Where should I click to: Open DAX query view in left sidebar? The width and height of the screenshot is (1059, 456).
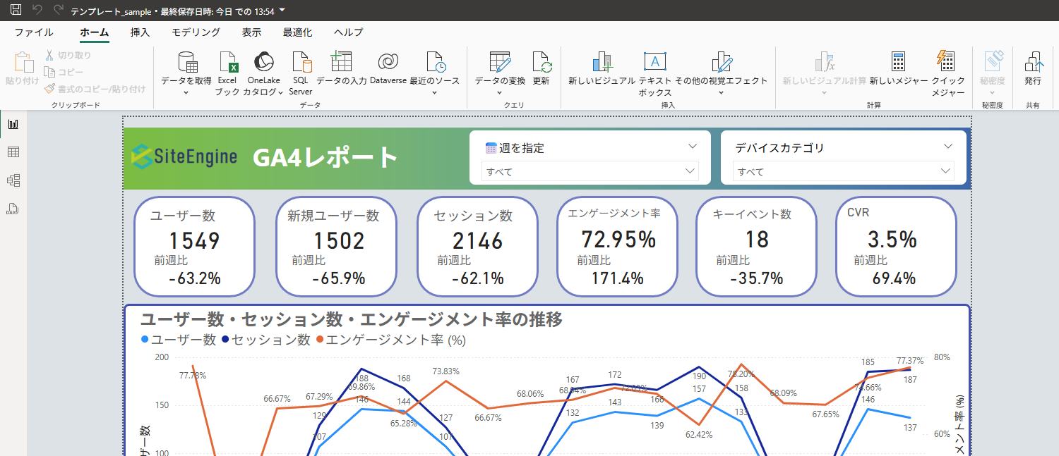[x=13, y=209]
